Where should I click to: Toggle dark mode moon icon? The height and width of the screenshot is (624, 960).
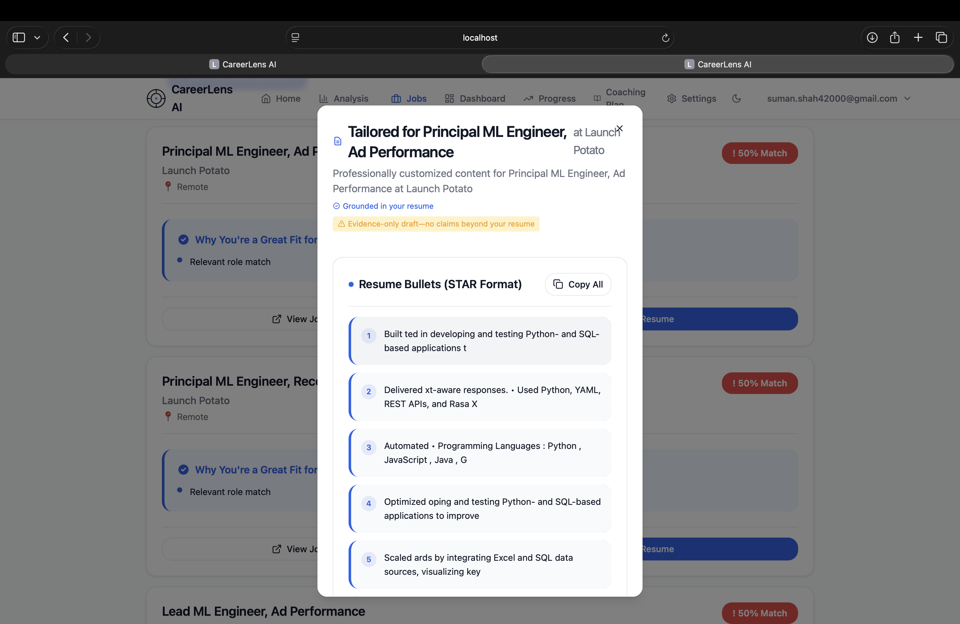[736, 98]
